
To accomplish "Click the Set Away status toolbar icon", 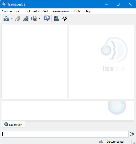I will 6,18.
